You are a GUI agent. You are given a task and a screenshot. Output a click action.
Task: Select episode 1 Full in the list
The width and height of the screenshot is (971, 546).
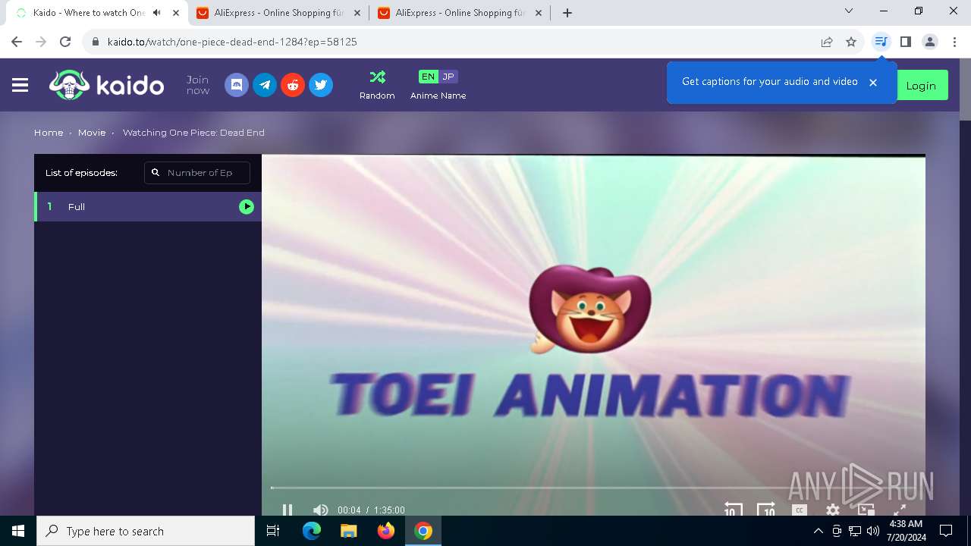tap(148, 206)
